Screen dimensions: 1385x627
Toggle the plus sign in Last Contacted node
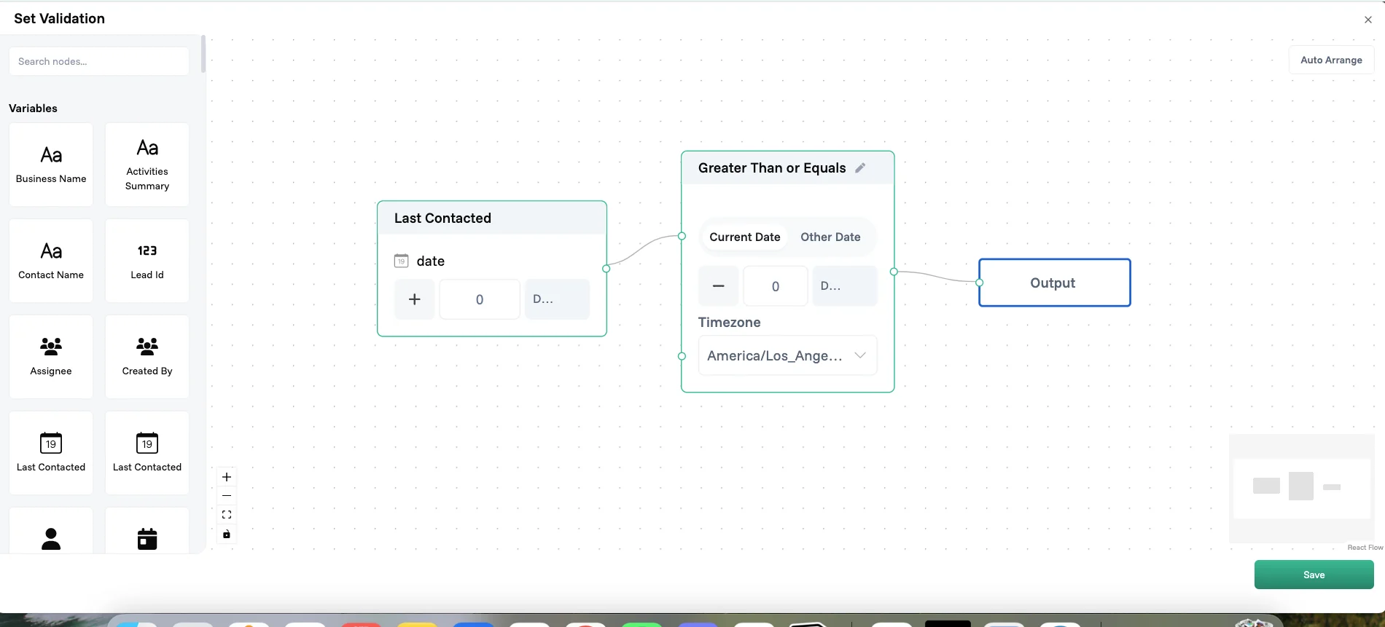click(414, 299)
